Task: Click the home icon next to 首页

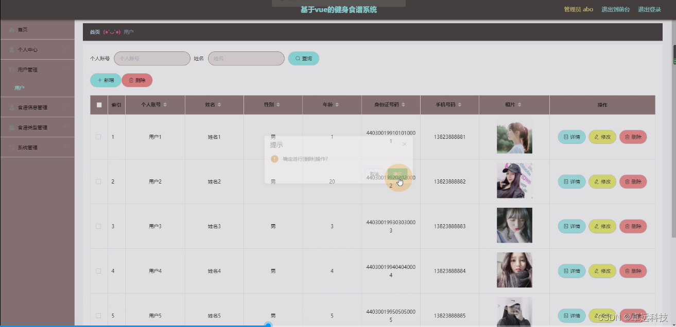Action: coord(11,29)
